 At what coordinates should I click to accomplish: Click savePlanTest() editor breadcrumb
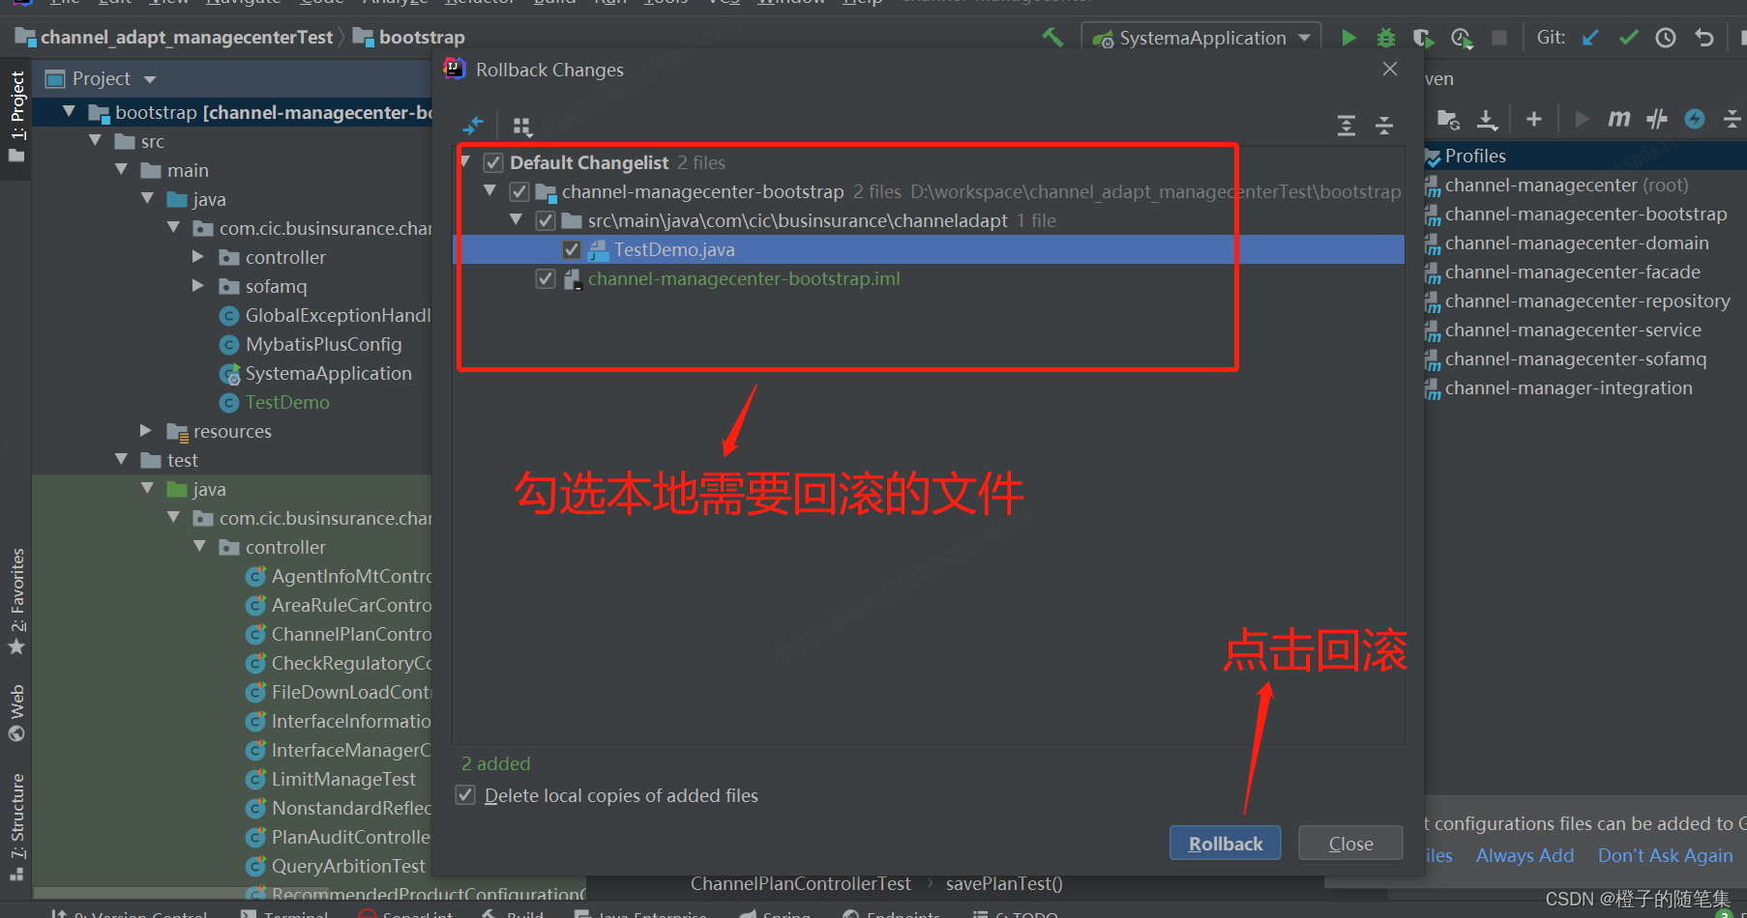pos(1004,883)
